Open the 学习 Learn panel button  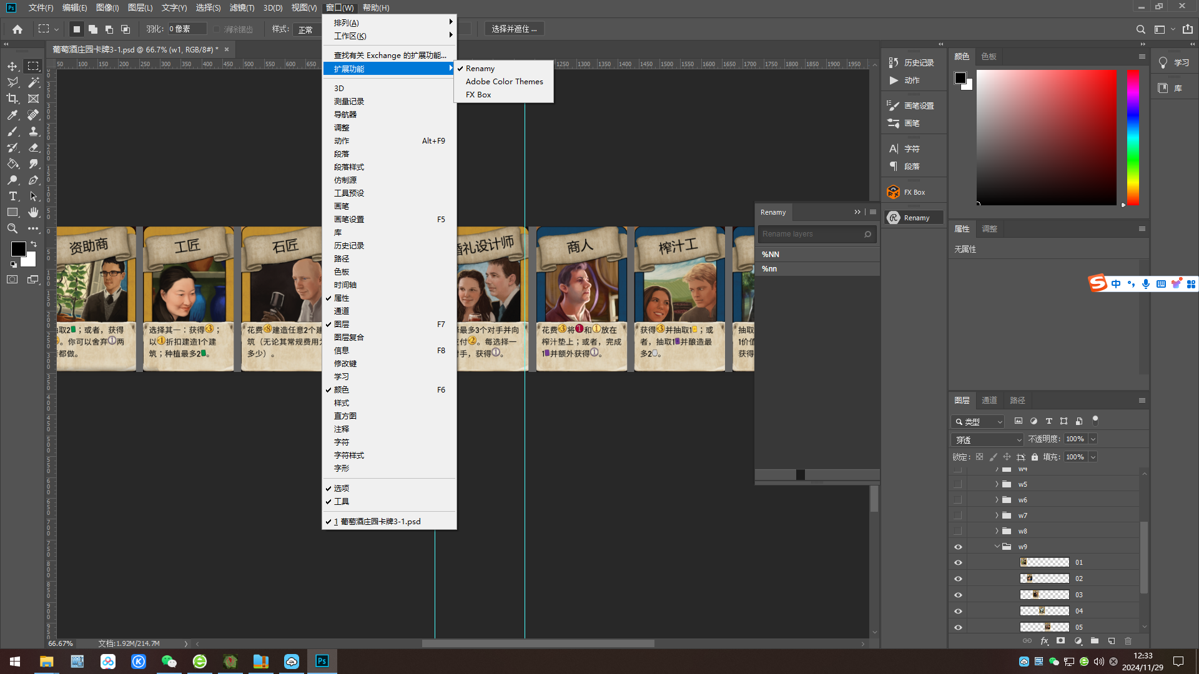pos(1173,62)
